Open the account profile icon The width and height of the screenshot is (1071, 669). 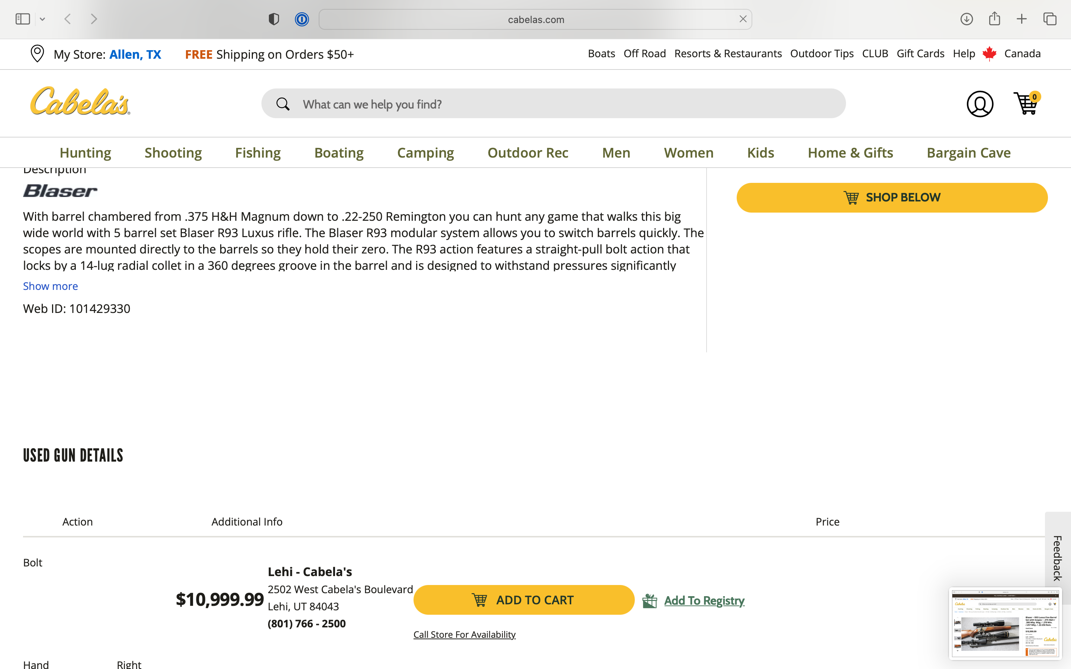980,104
